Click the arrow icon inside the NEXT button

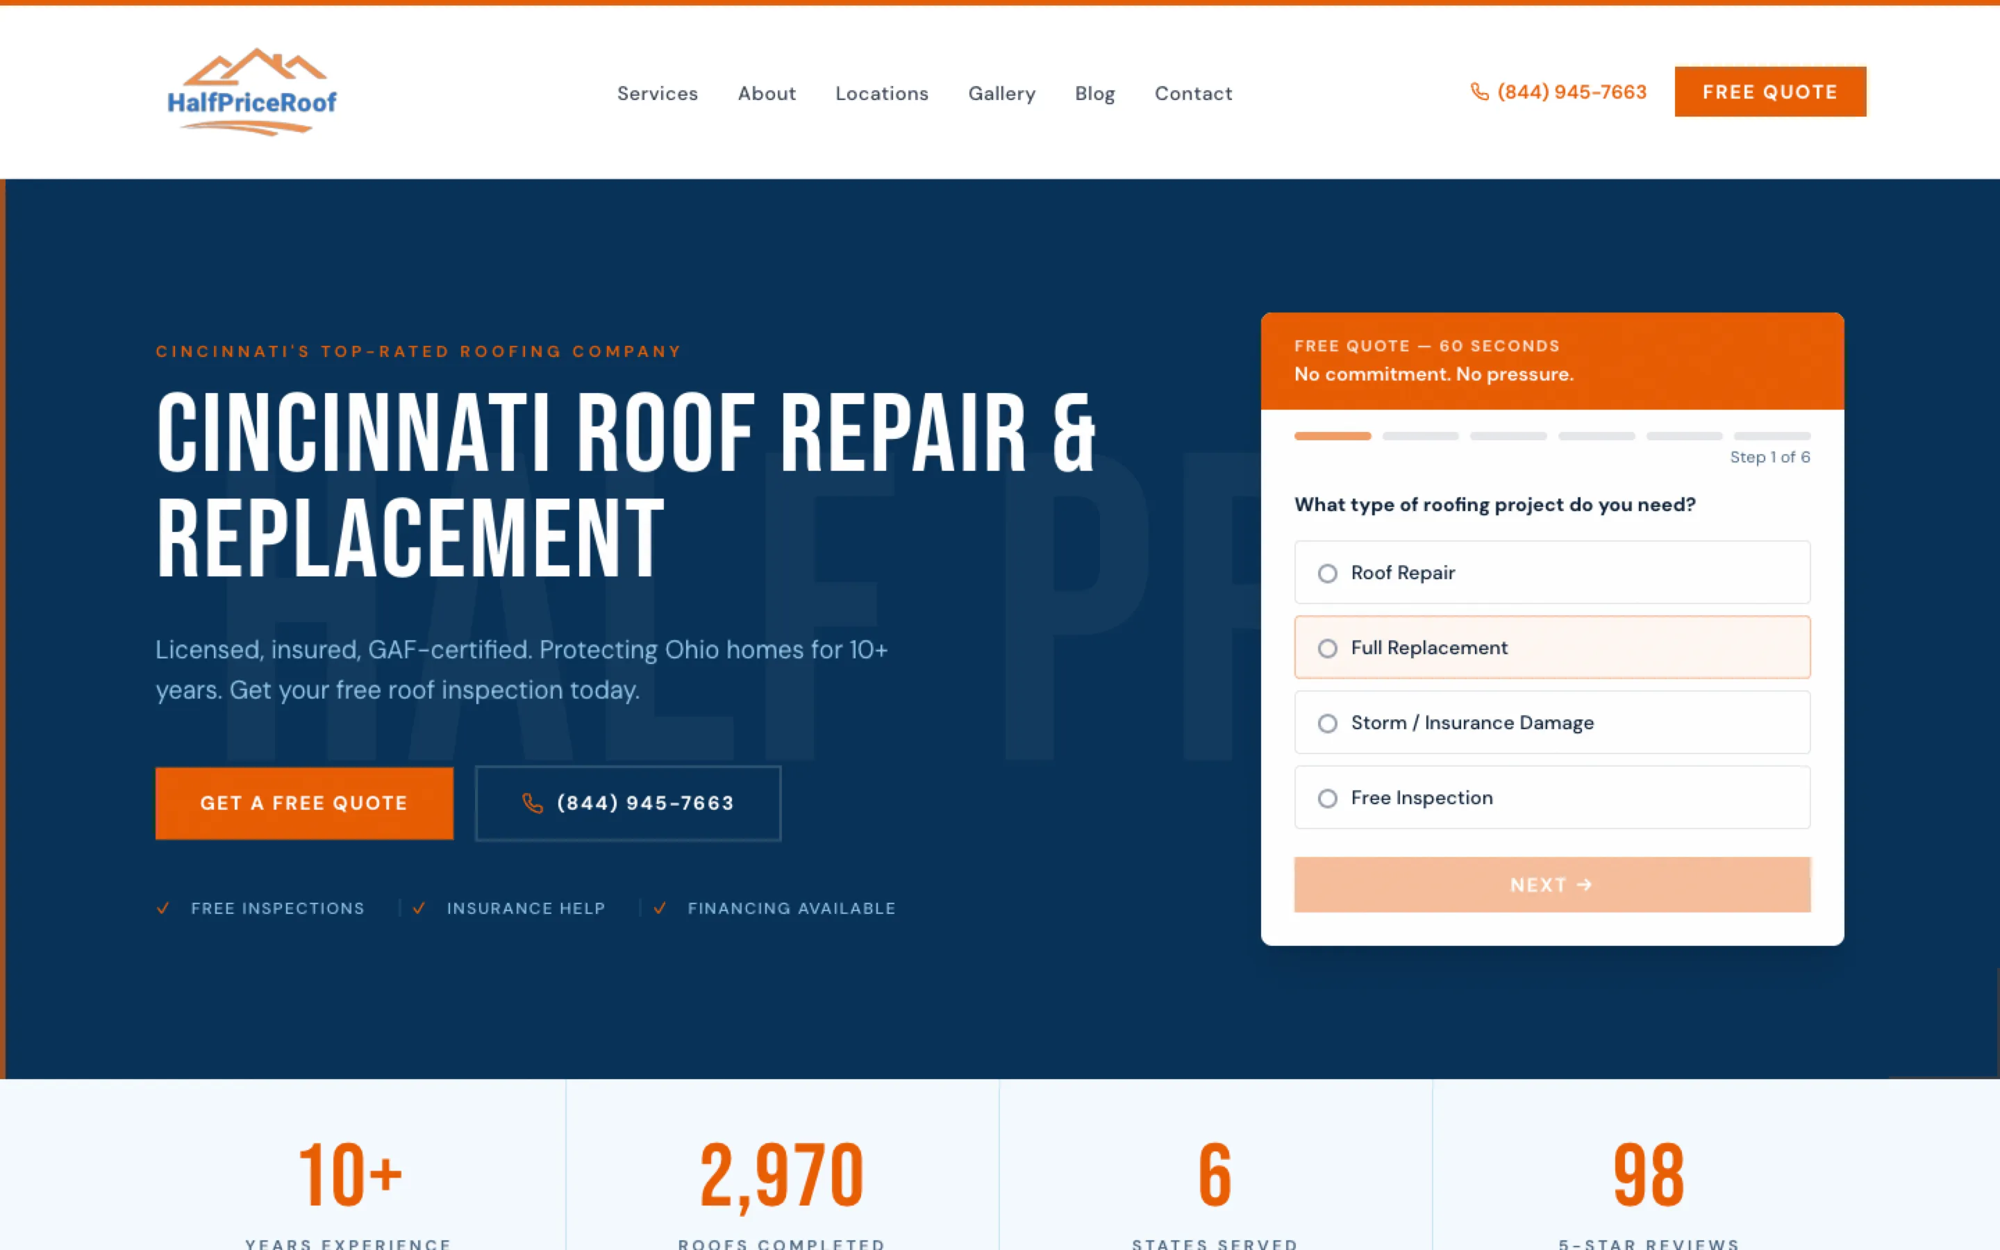click(1584, 884)
